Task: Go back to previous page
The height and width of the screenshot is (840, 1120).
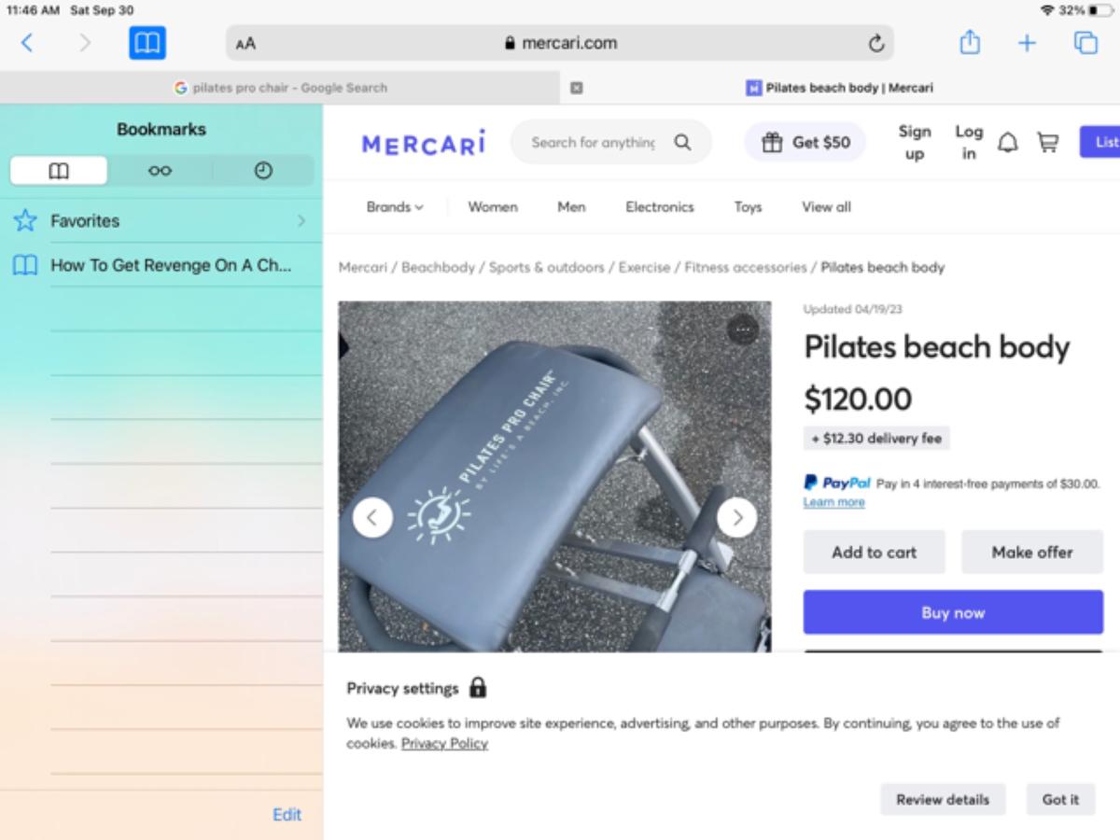Action: click(x=27, y=43)
